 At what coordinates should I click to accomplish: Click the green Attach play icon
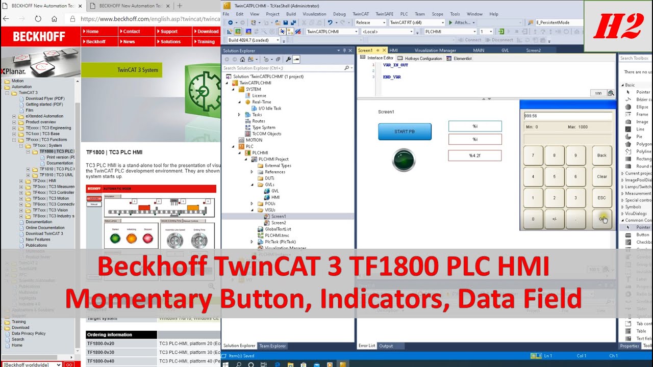point(450,22)
